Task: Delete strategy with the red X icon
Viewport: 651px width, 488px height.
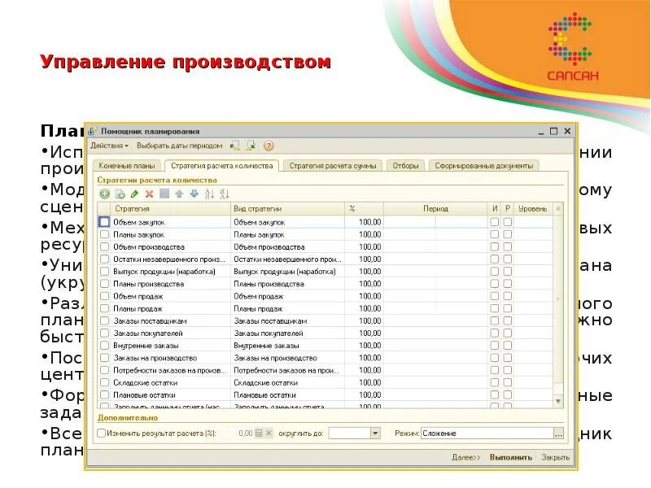Action: tap(148, 194)
